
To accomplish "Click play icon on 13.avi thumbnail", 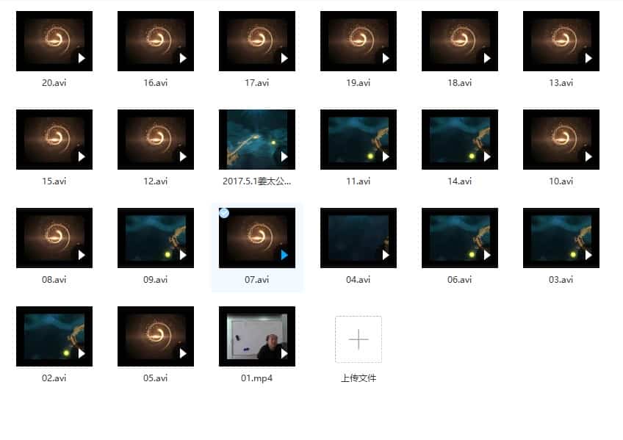I will (x=588, y=58).
